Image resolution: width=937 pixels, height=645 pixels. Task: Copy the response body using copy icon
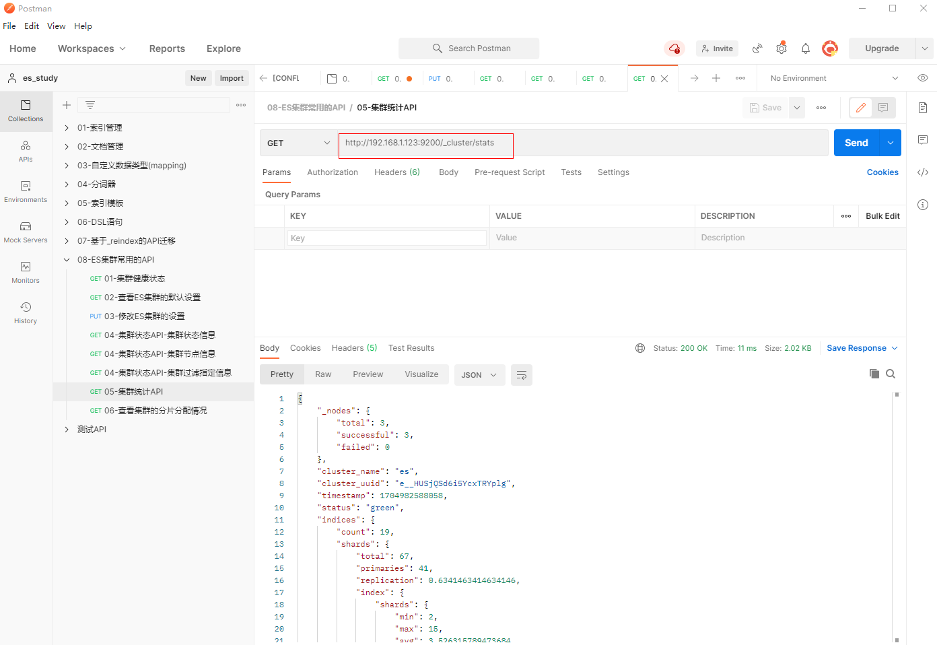pyautogui.click(x=874, y=374)
